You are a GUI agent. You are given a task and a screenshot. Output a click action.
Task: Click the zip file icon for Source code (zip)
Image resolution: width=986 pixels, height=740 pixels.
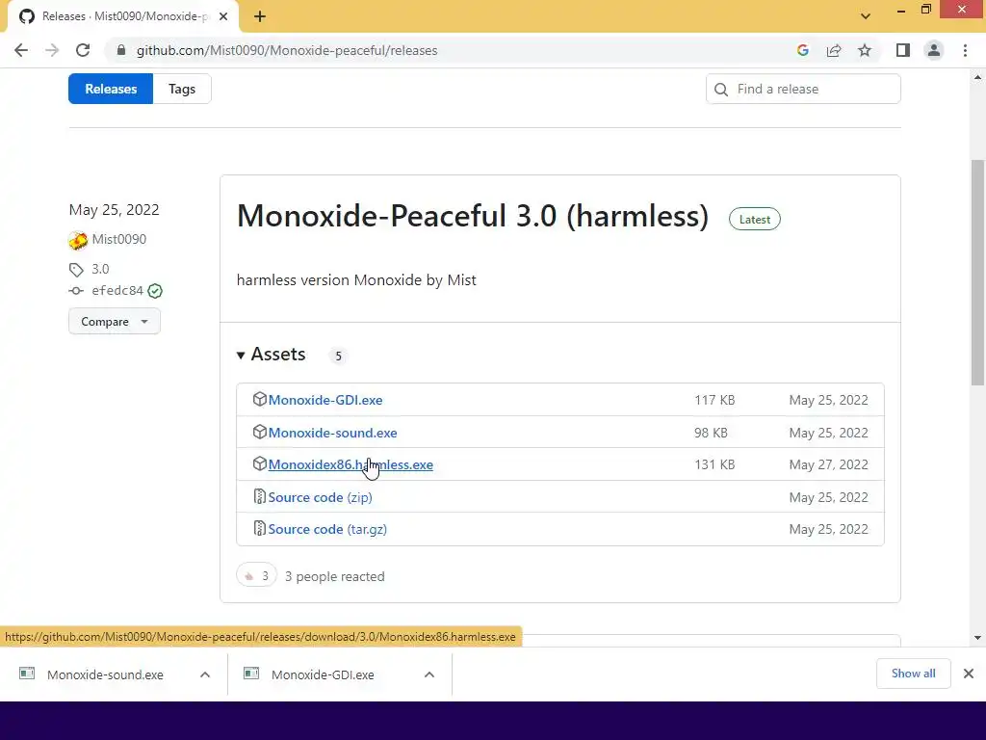coord(259,496)
